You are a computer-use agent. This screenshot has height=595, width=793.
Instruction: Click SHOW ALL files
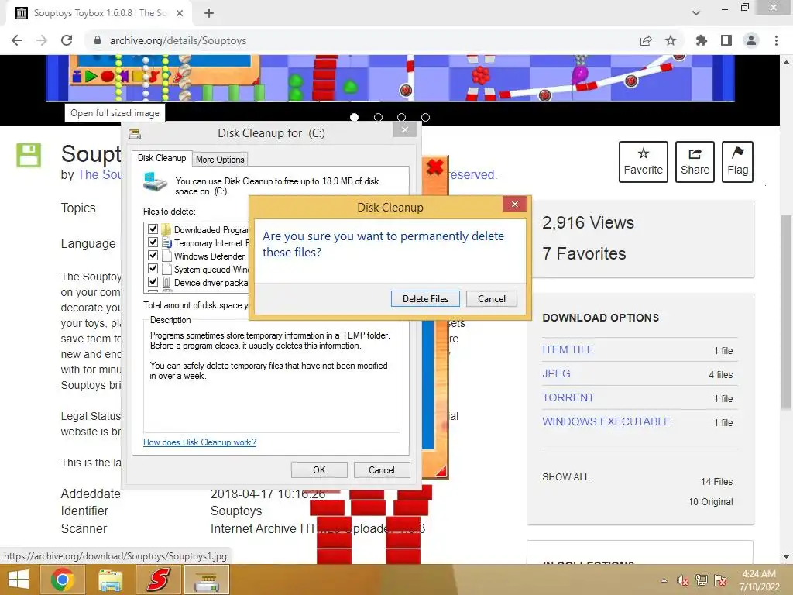pyautogui.click(x=565, y=477)
